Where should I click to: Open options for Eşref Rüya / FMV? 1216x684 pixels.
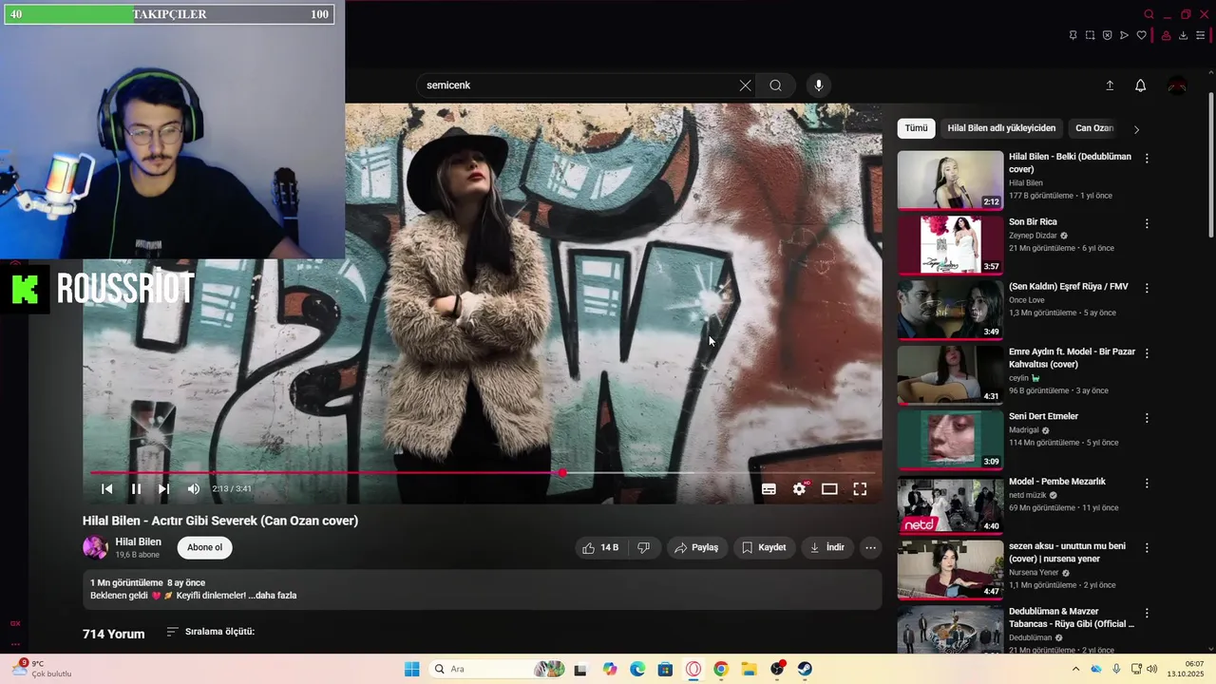click(x=1147, y=288)
